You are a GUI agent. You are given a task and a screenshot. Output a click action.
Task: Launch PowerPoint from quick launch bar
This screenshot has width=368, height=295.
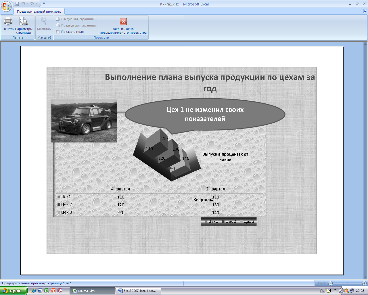click(53, 291)
